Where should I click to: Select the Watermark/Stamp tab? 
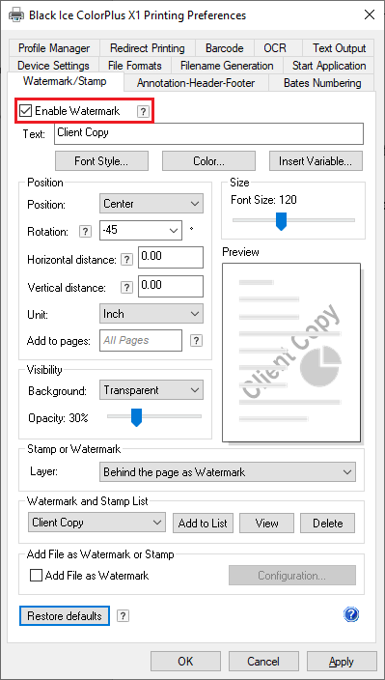65,81
